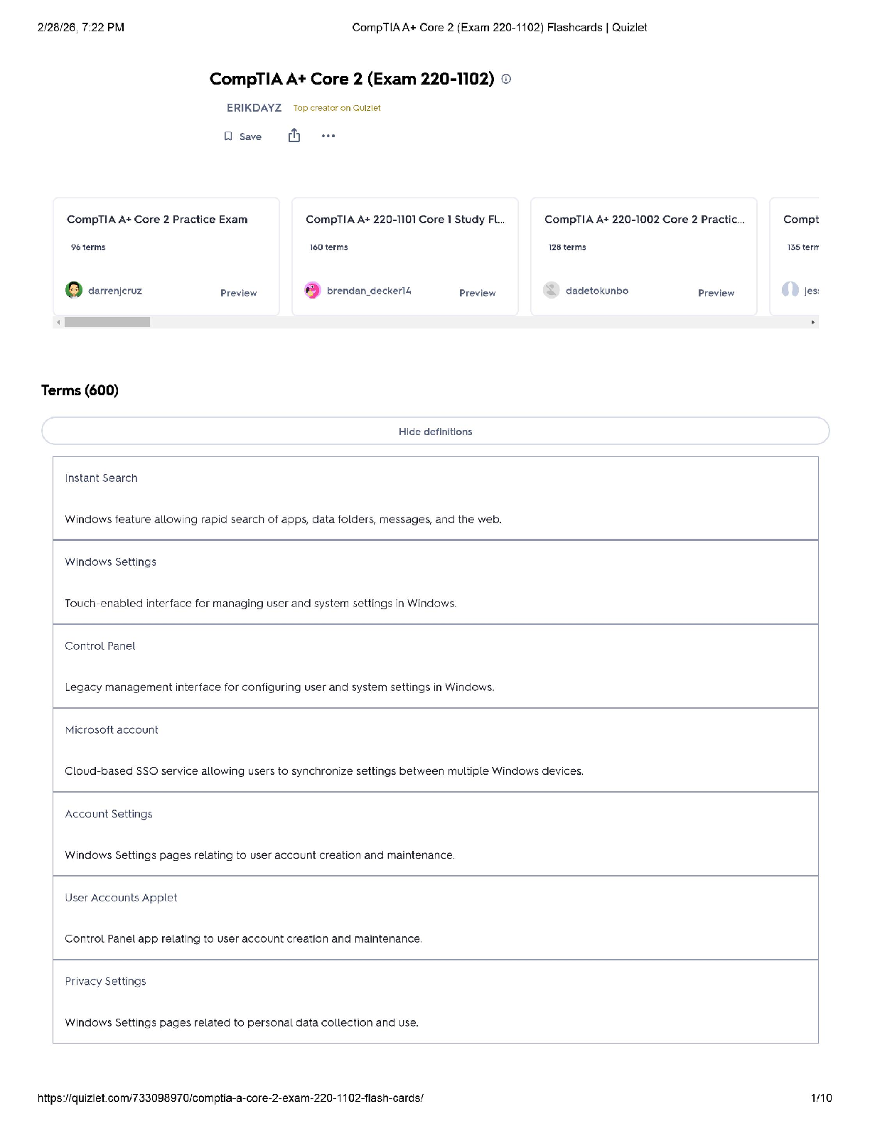Click the definition starting 'Cloud-based SSO service'
This screenshot has height=1126, width=870.
coord(324,771)
